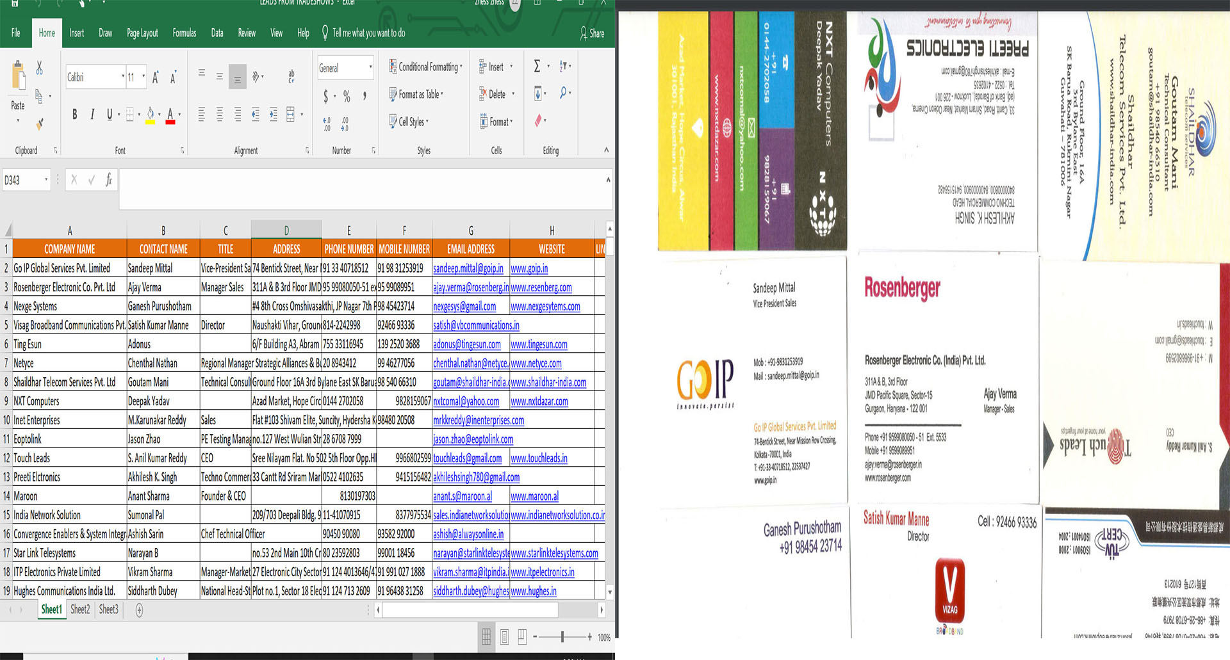
Task: Switch to the Review ribbon tab
Action: (x=247, y=33)
